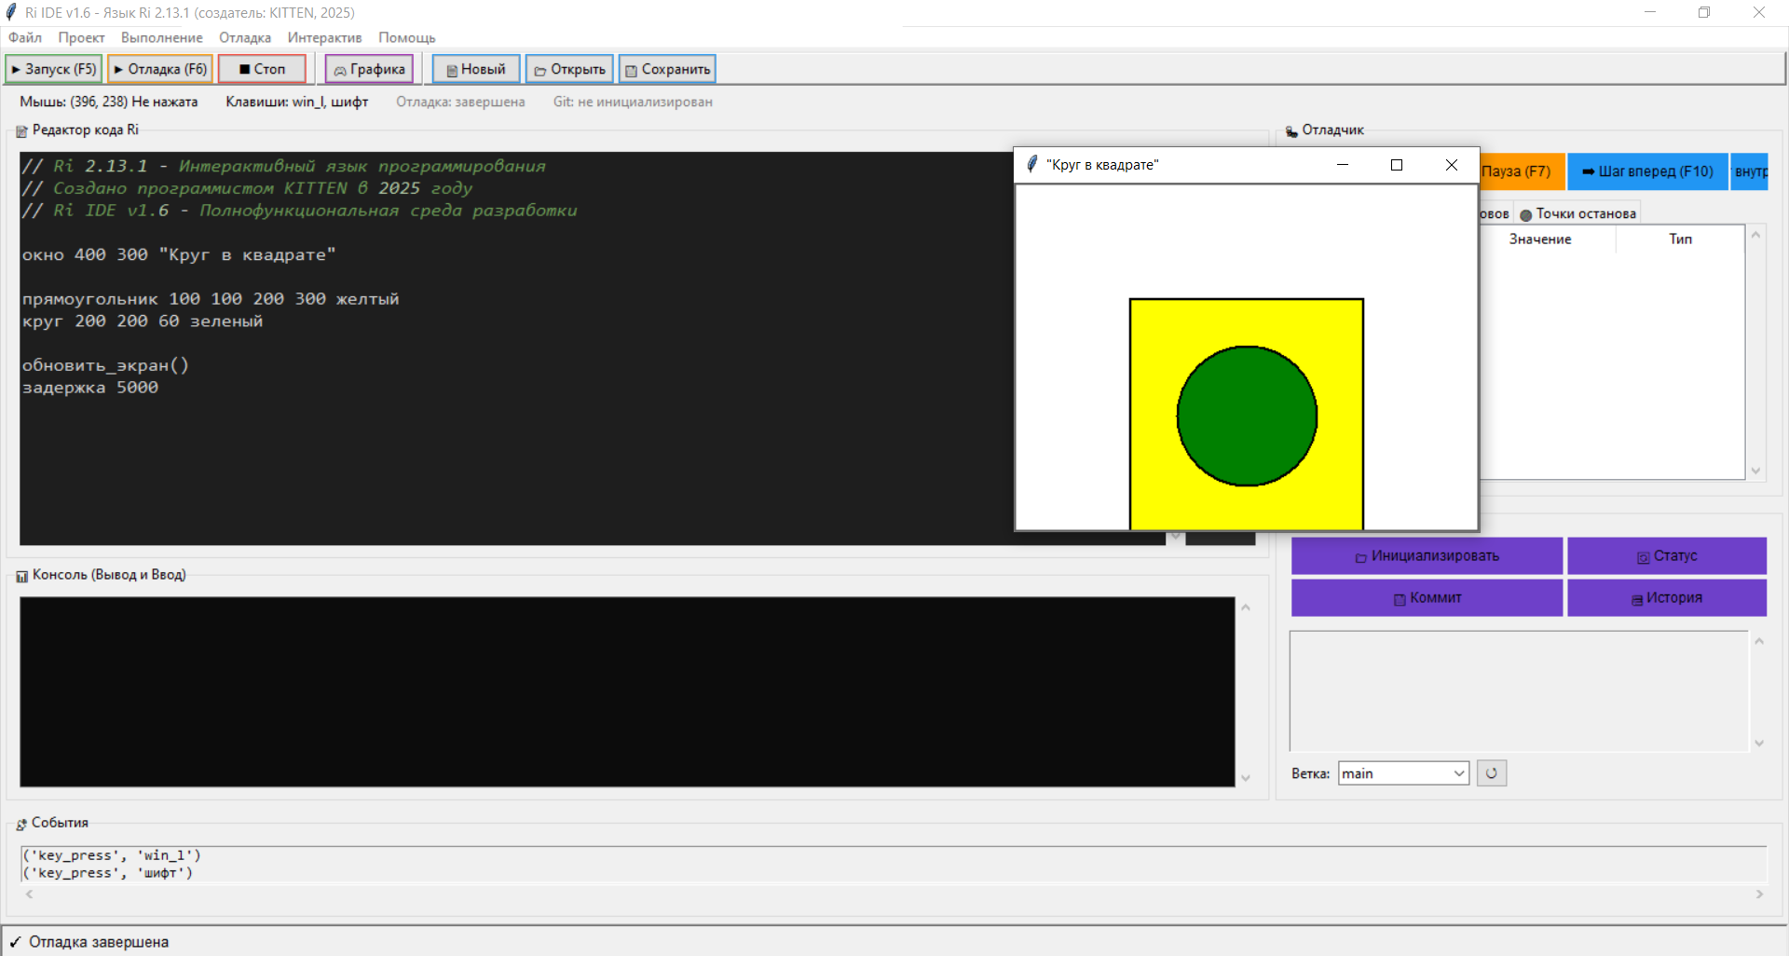Click the Инициализировать git button
This screenshot has height=956, width=1789.
coord(1427,556)
